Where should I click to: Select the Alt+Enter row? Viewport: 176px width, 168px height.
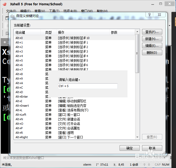pos(32,97)
